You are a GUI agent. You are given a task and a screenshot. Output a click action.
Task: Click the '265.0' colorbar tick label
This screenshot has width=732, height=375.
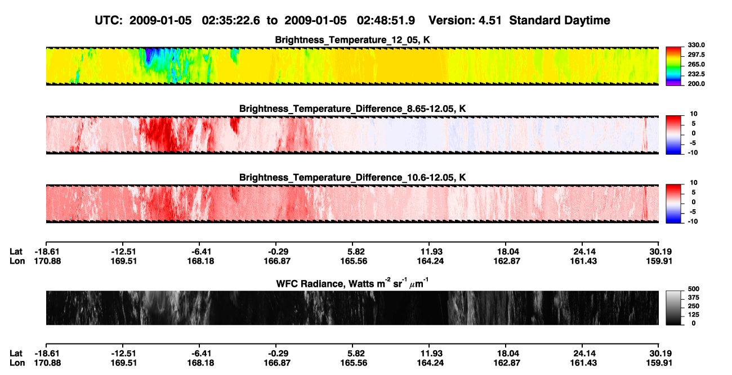696,65
